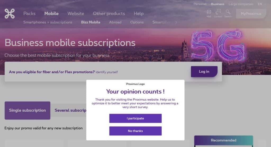Click the Proximus logo icon
This screenshot has width=271, height=147.
[x=10, y=13]
